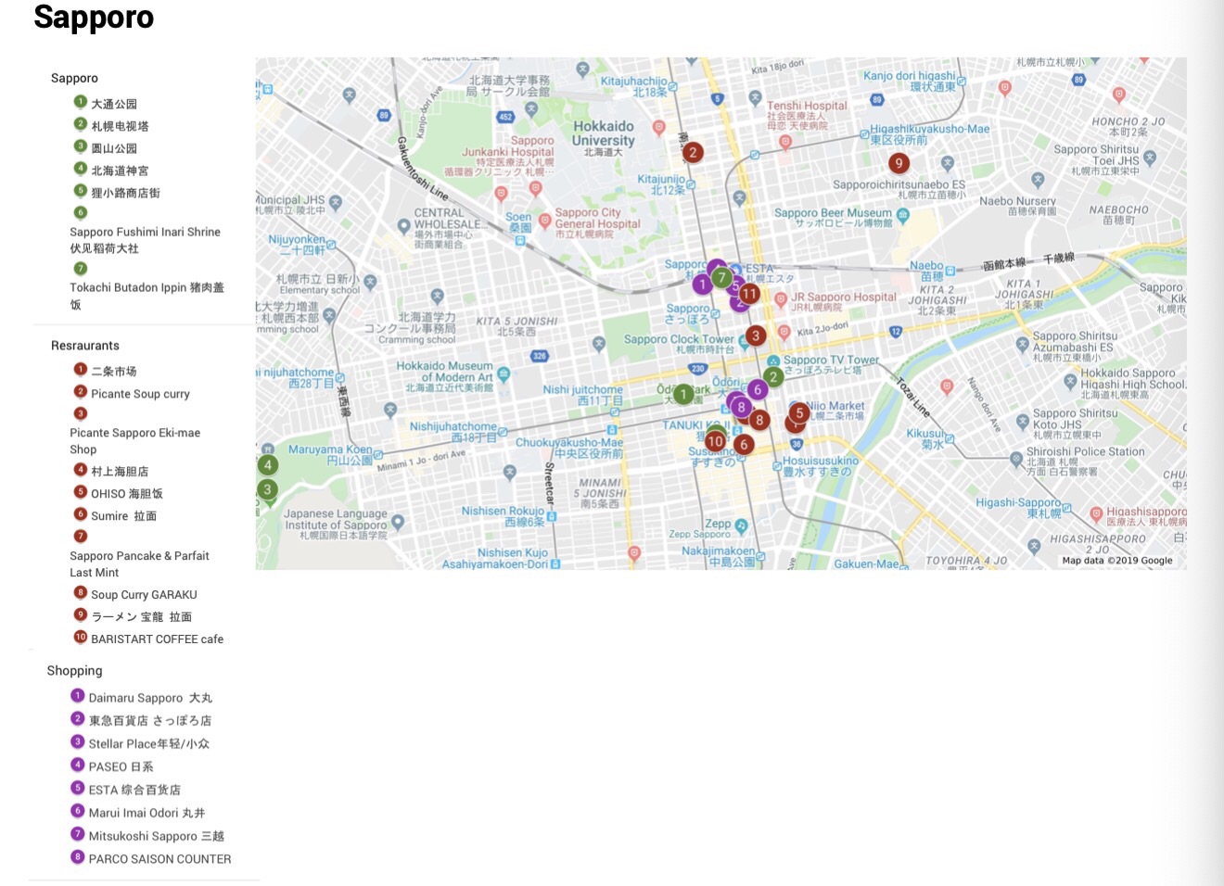
Task: Click green legend icon 2 for 札幌电视塔
Action: [81, 124]
